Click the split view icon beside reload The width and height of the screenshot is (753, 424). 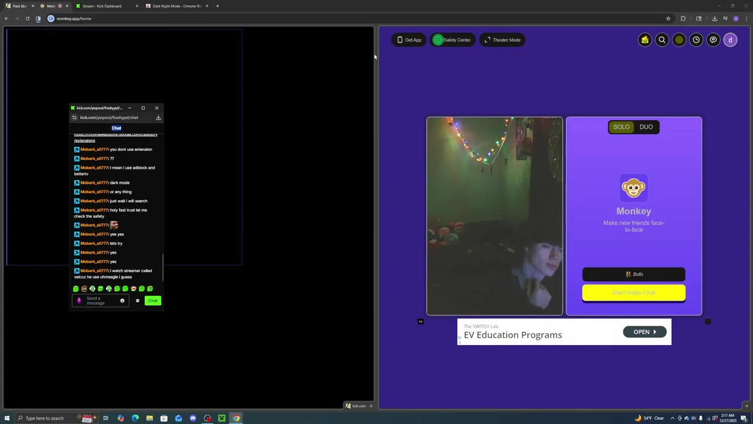coord(38,18)
